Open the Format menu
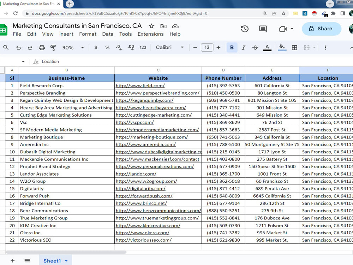Screen dimensions: 353x265 click(x=88, y=34)
